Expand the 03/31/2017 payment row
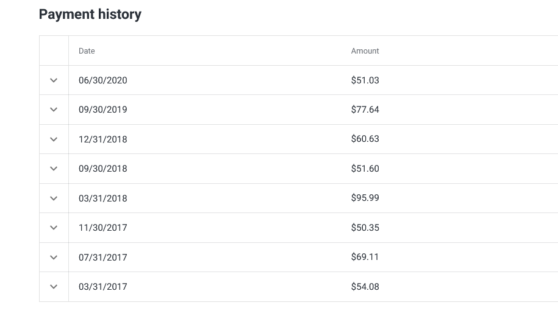Viewport: 558px width, 319px height. click(x=54, y=287)
